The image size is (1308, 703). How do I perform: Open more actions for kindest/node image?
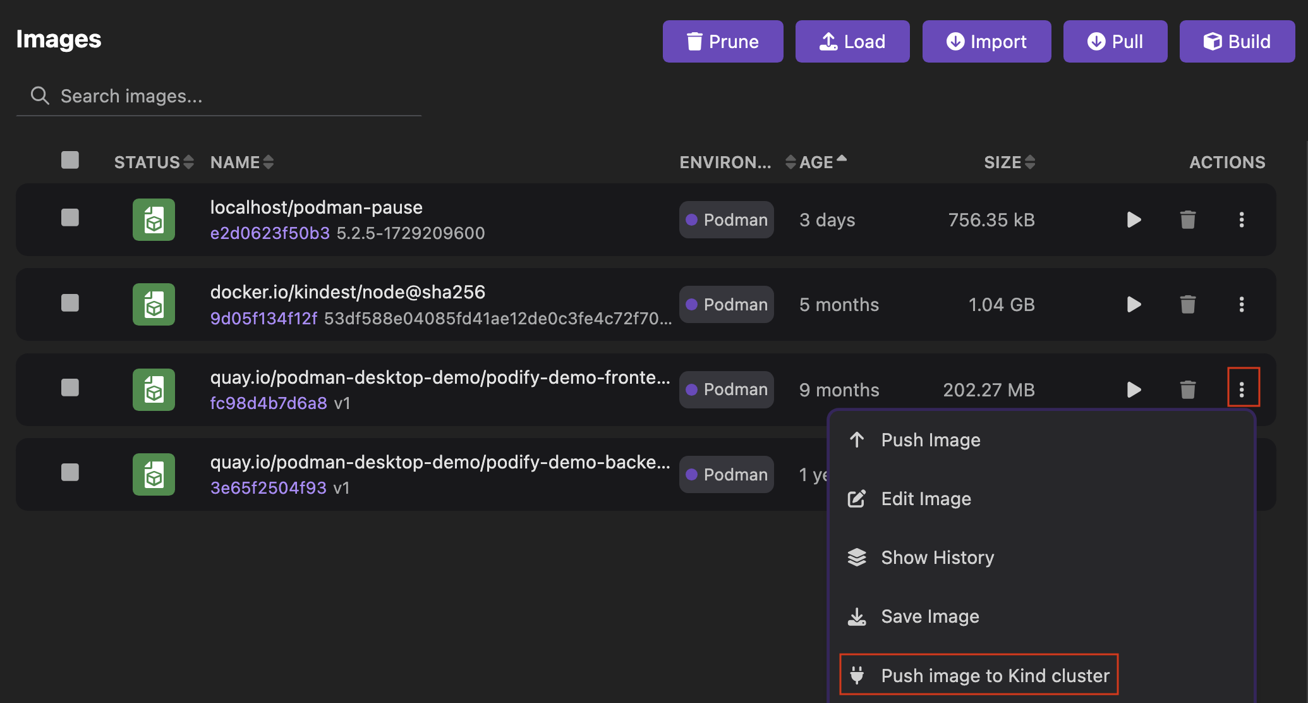[x=1241, y=305]
